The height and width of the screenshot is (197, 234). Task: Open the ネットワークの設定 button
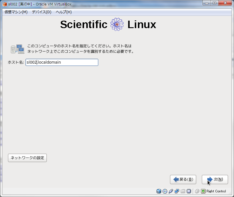click(27, 158)
